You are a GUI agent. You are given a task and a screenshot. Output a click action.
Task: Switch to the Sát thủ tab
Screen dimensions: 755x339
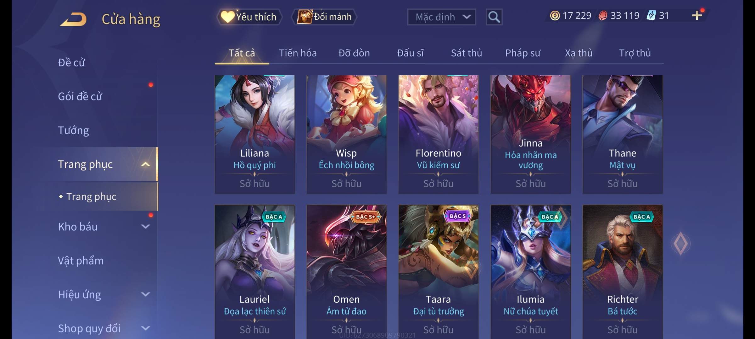(x=466, y=53)
